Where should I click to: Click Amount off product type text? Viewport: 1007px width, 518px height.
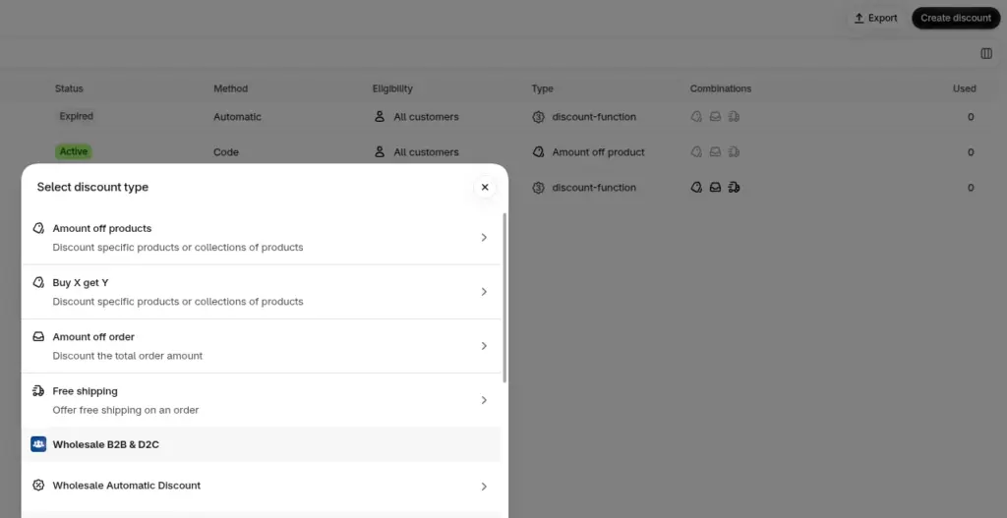[x=598, y=152]
